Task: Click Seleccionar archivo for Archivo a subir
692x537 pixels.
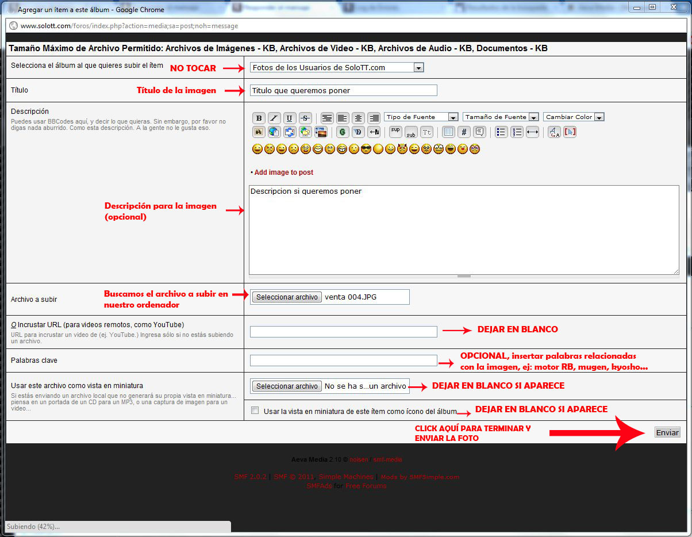Action: [287, 297]
